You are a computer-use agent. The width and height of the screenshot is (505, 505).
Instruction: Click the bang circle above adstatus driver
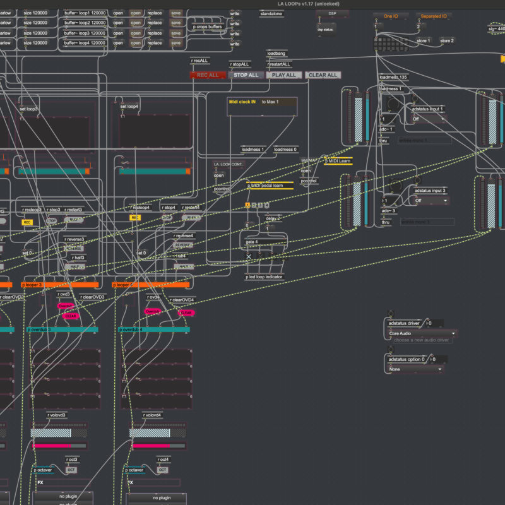click(390, 313)
